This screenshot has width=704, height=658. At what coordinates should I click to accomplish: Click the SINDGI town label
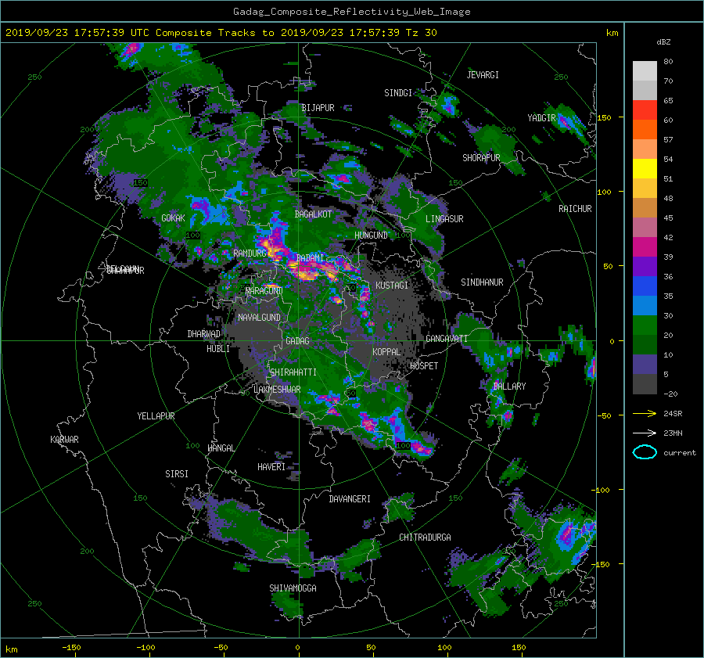pyautogui.click(x=398, y=93)
